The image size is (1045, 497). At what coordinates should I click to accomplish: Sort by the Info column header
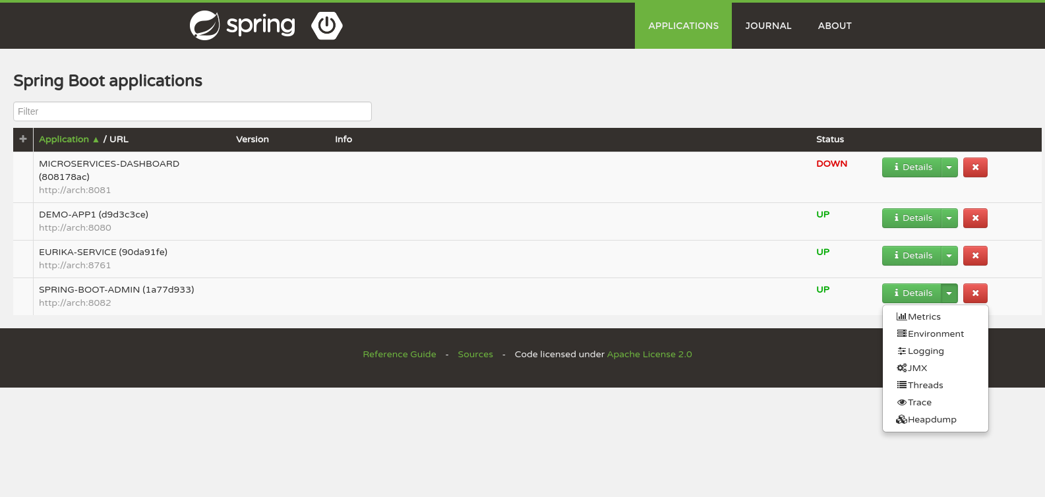[x=343, y=139]
